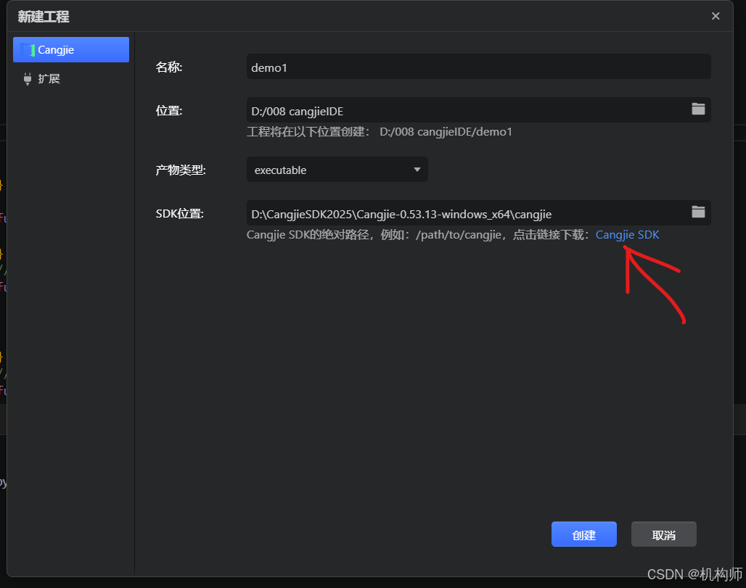Screen dimensions: 746x588
Task: Close the 新建工程 dialog
Action: (715, 16)
